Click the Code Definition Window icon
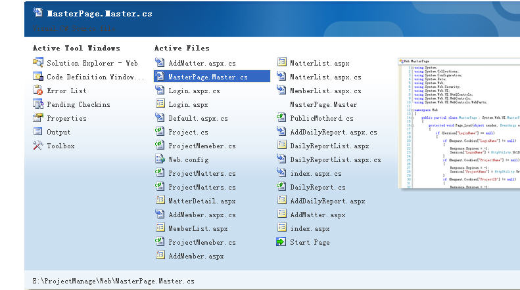This screenshot has width=520, height=290. 38,76
